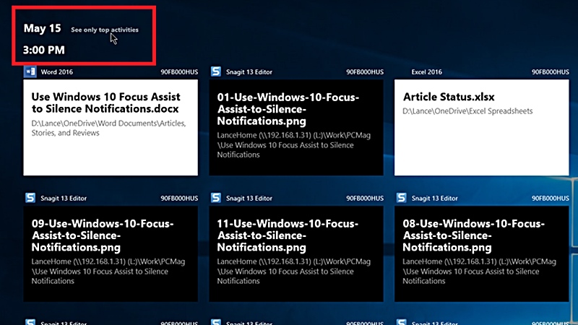
Task: Resume the 11-Use-Windows-10-Focus-Assist PNG activity
Action: click(x=296, y=253)
